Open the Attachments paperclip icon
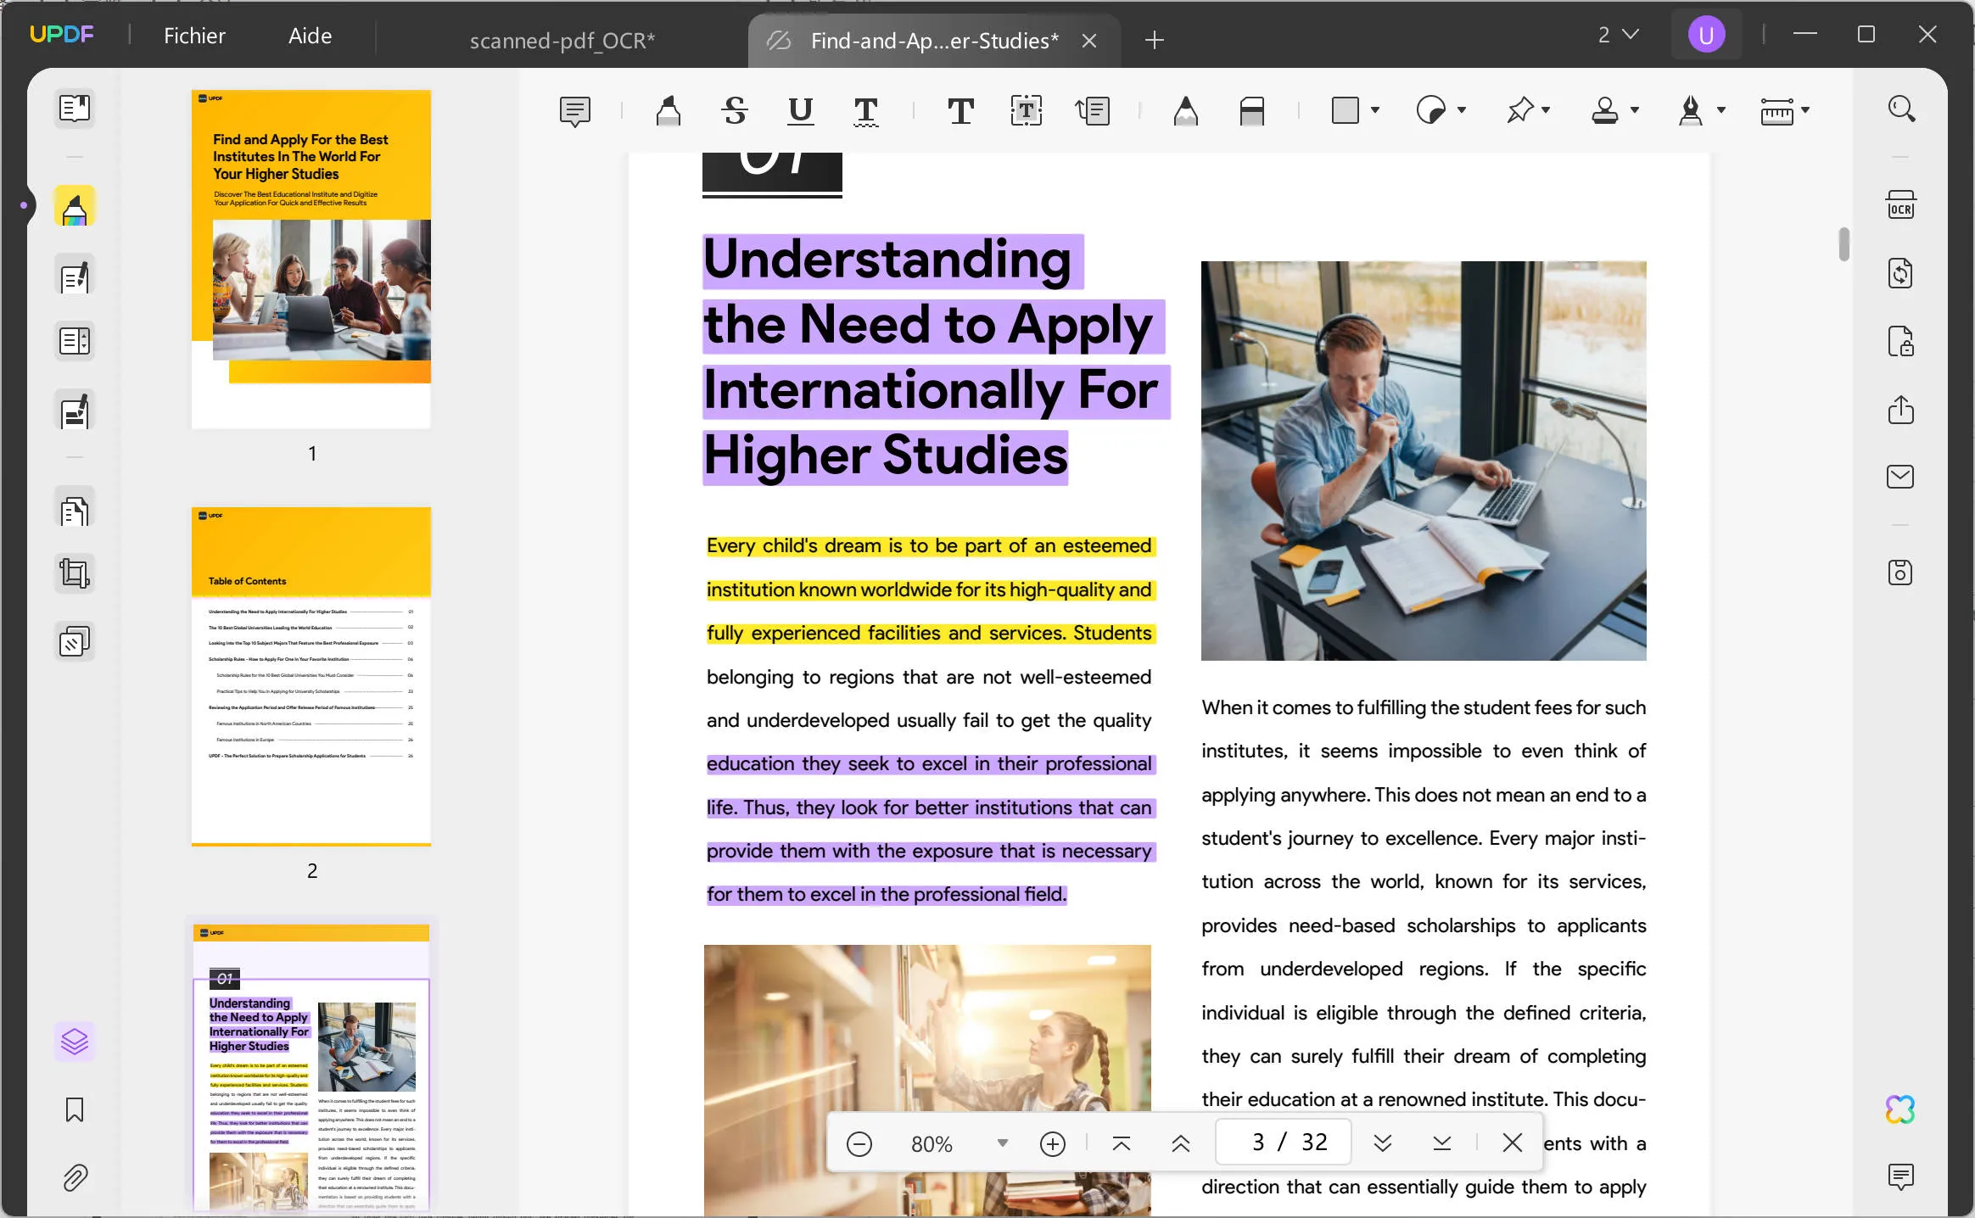This screenshot has height=1218, width=1975. 75,1177
